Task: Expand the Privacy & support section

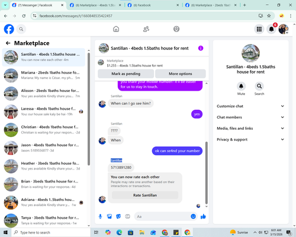Action: (250, 139)
